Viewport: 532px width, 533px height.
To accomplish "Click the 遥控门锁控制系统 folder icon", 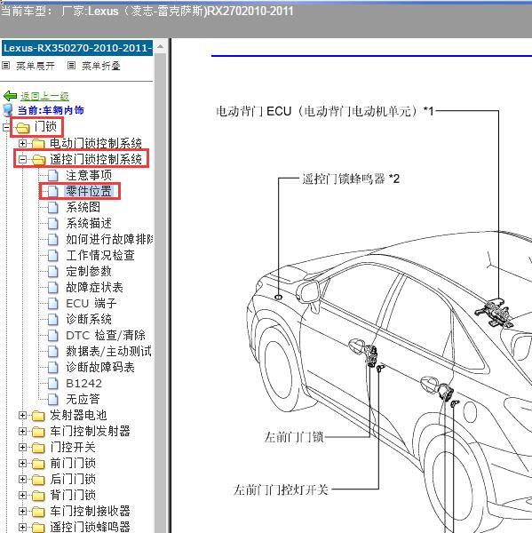I will pyautogui.click(x=38, y=159).
